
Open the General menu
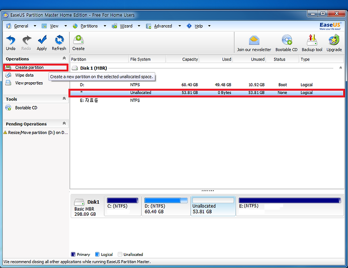[21, 26]
